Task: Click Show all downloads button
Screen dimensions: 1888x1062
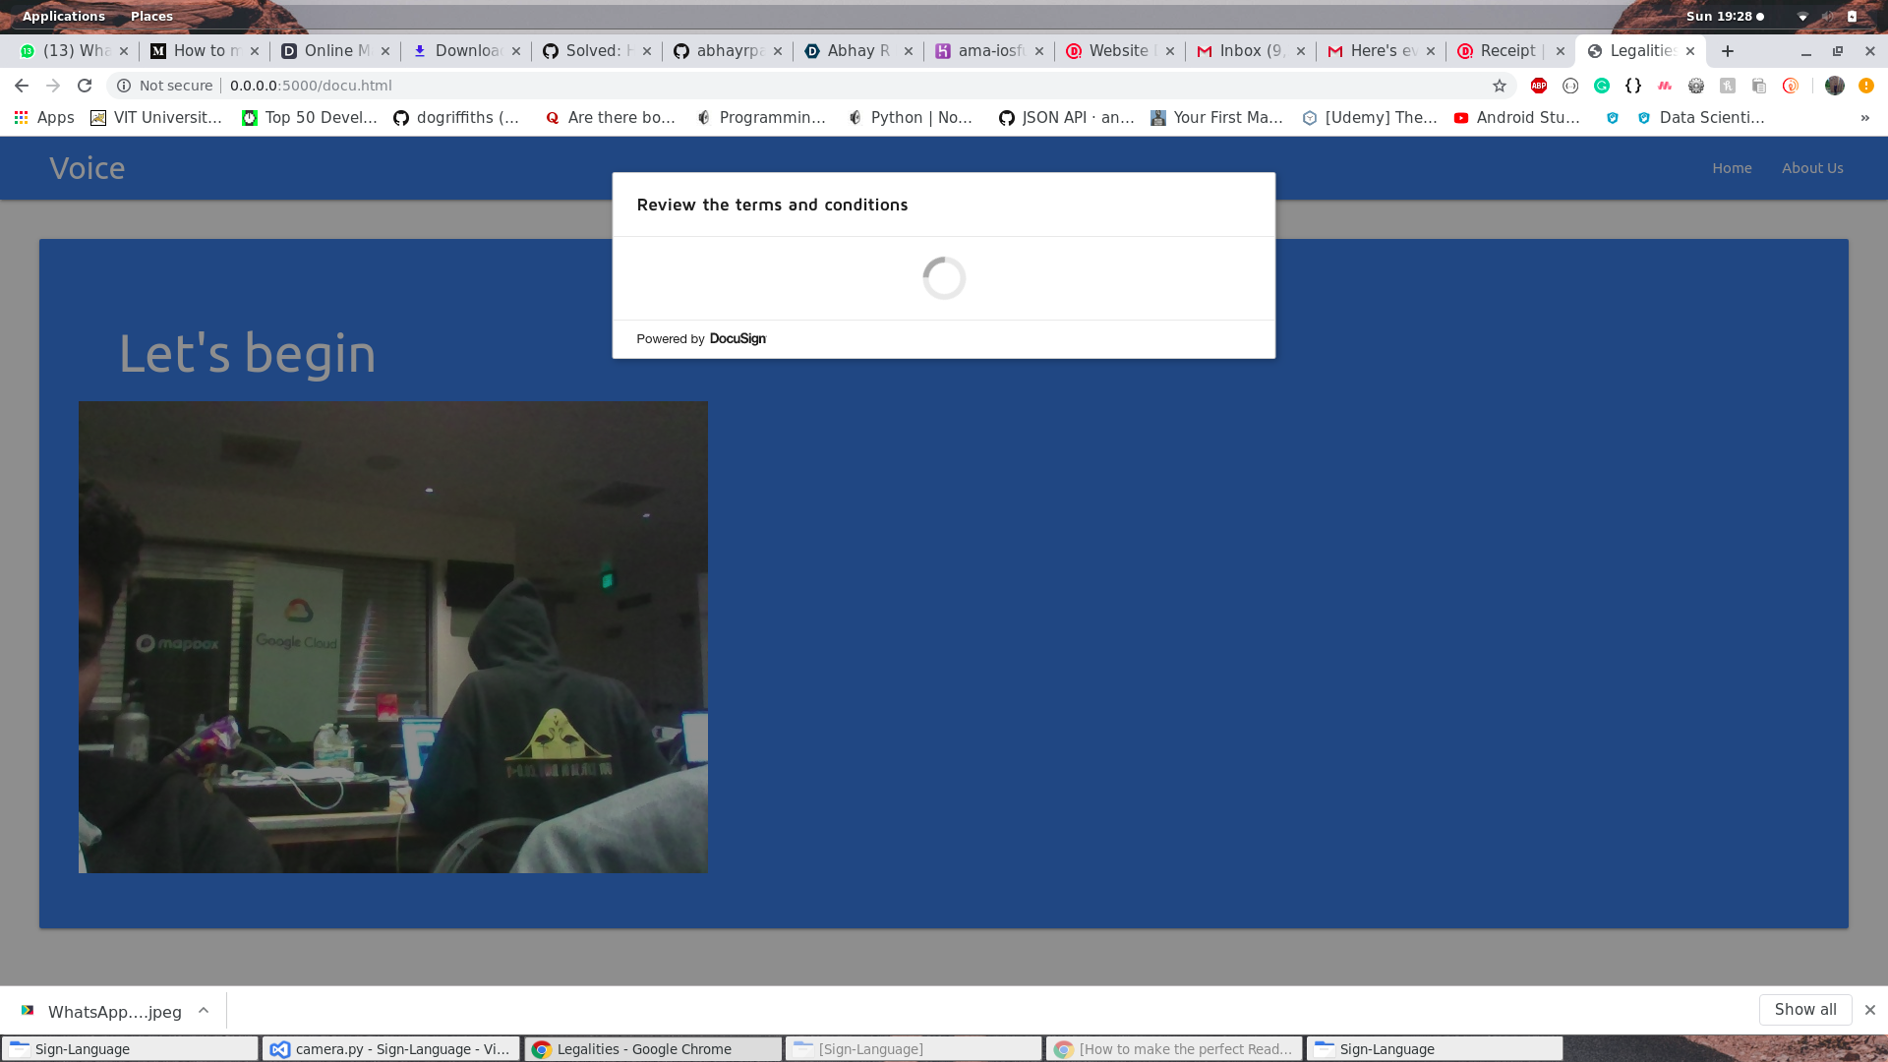Action: 1804,1009
